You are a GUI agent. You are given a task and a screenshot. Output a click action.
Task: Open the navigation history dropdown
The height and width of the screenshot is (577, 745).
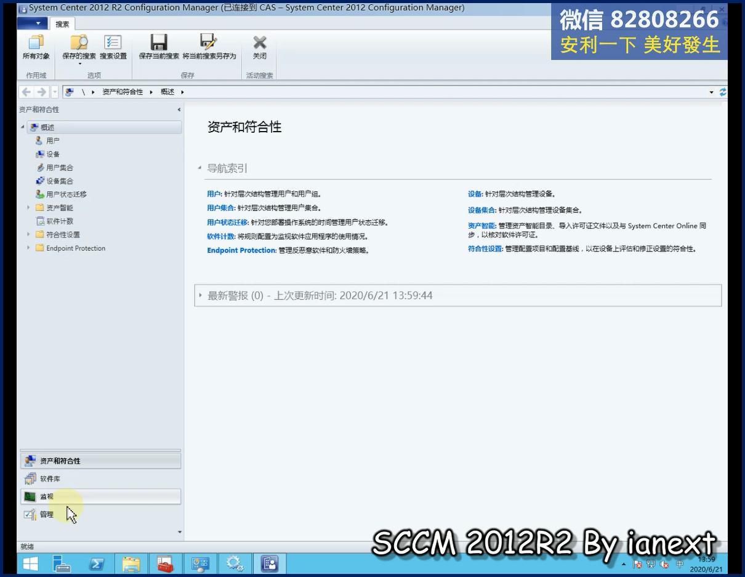(x=54, y=92)
